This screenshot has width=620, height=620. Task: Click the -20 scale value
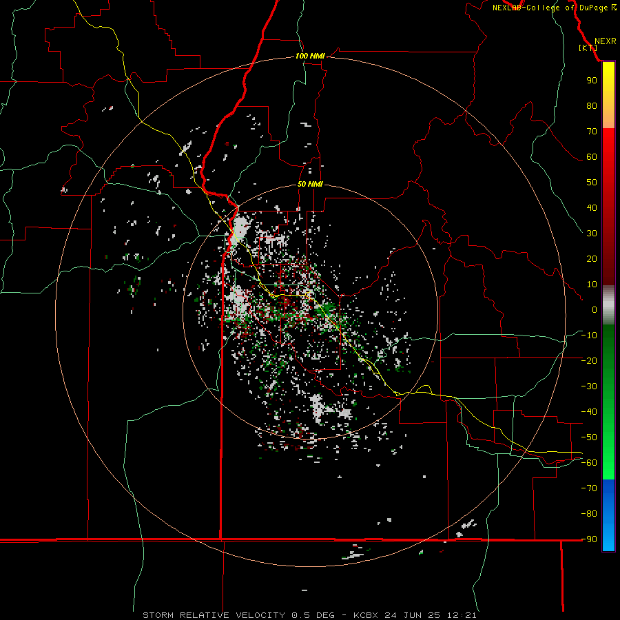pyautogui.click(x=589, y=360)
